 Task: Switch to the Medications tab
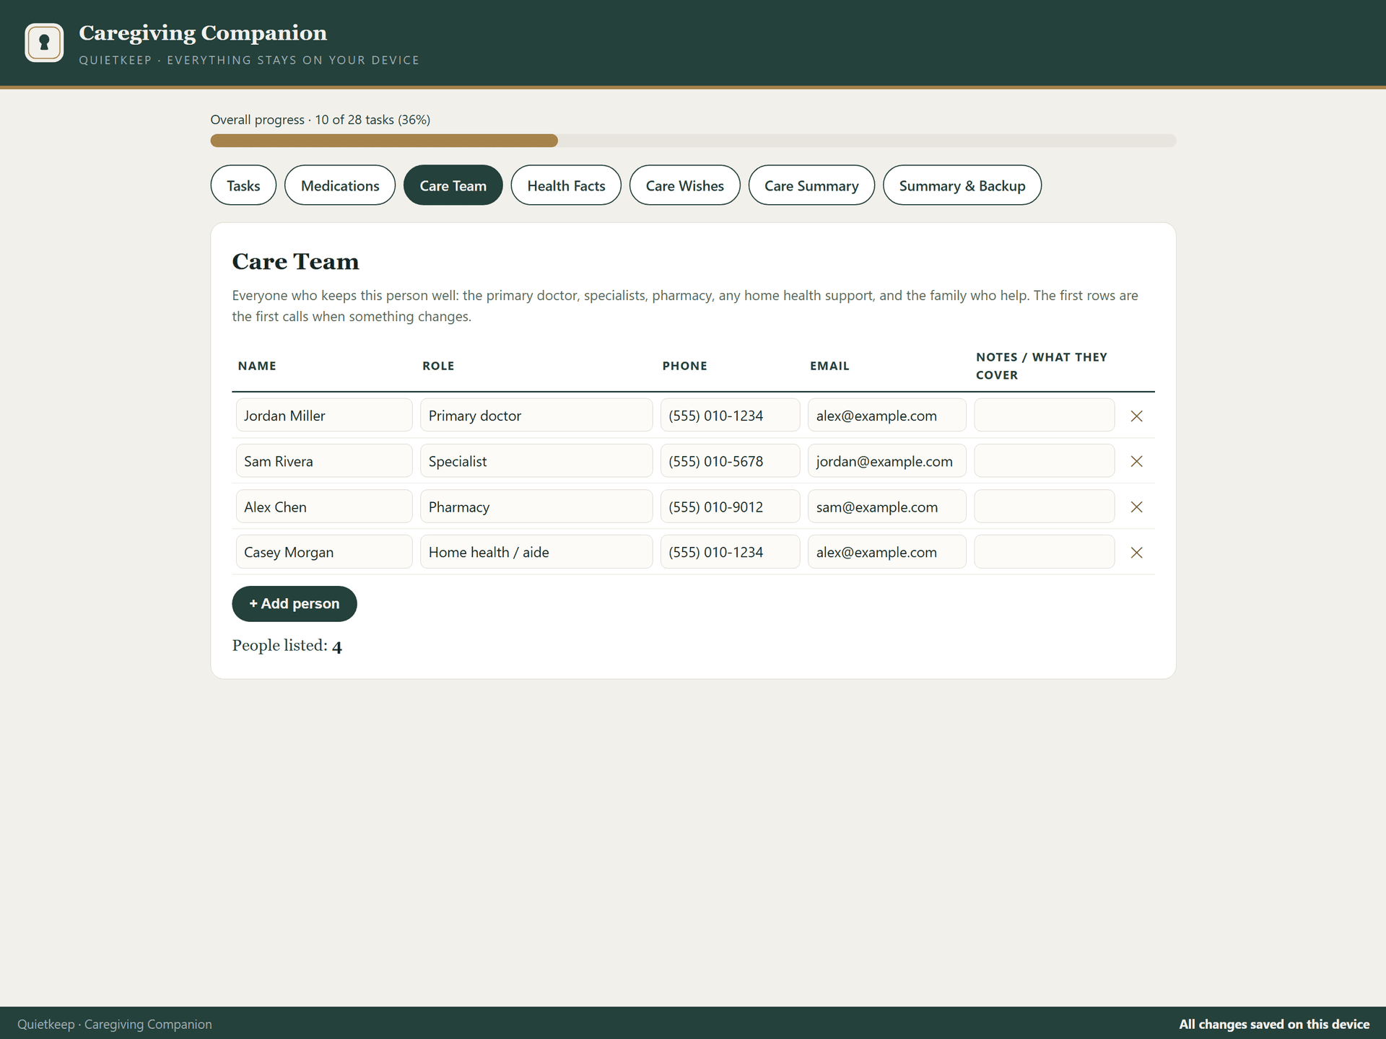click(340, 185)
